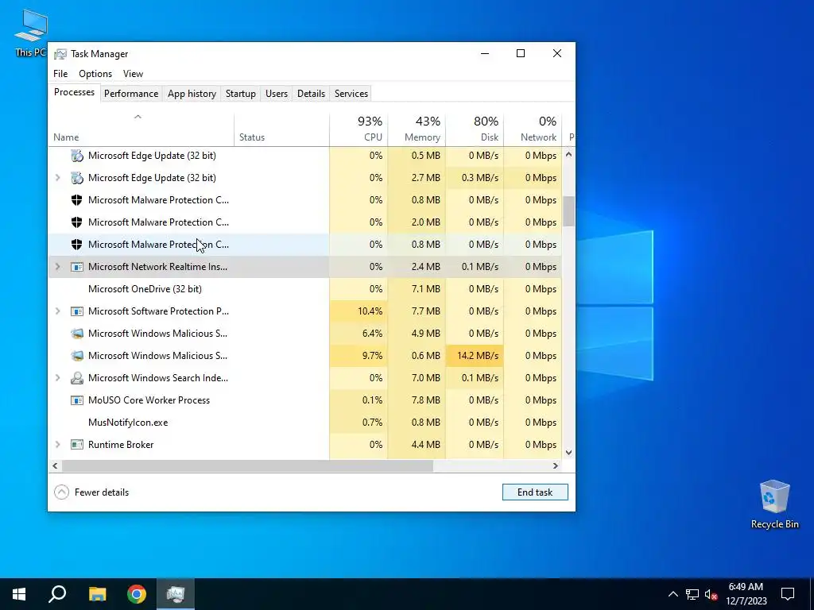Open the Recycle Bin desktop icon
Screen dimensions: 814x610
774,504
